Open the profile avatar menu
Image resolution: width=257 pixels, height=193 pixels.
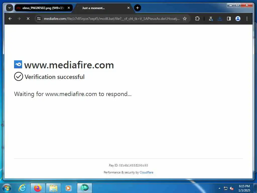(x=238, y=19)
